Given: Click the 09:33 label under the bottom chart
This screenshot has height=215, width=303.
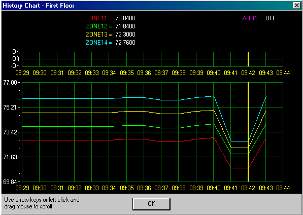Looking at the screenshot, I should 92,188.
